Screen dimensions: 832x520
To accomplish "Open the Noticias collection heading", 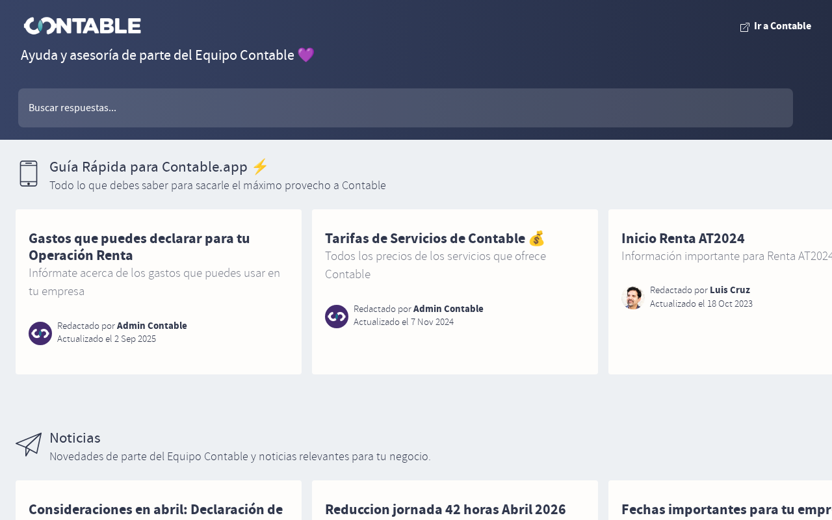I will [x=75, y=438].
